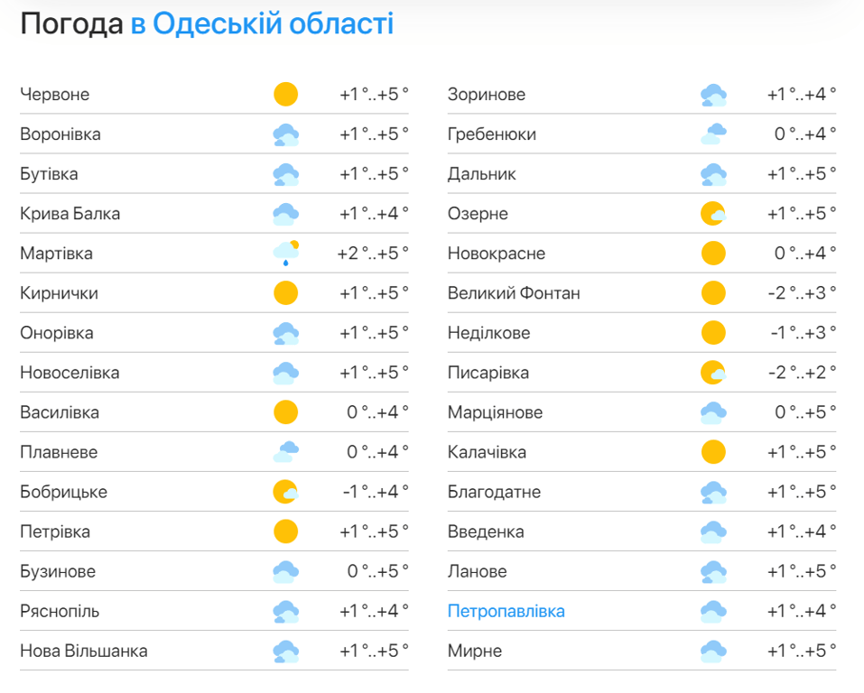The height and width of the screenshot is (693, 864).
Task: Click the Неділкове temperature -1°..+3°
Action: (803, 333)
